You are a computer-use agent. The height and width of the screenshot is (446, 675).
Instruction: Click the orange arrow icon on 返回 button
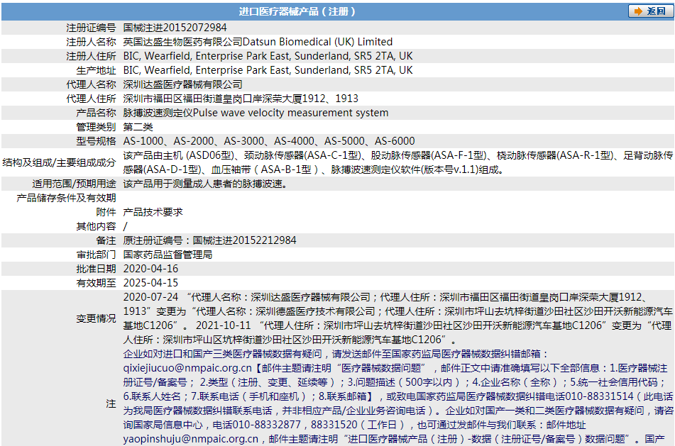pyautogui.click(x=638, y=11)
